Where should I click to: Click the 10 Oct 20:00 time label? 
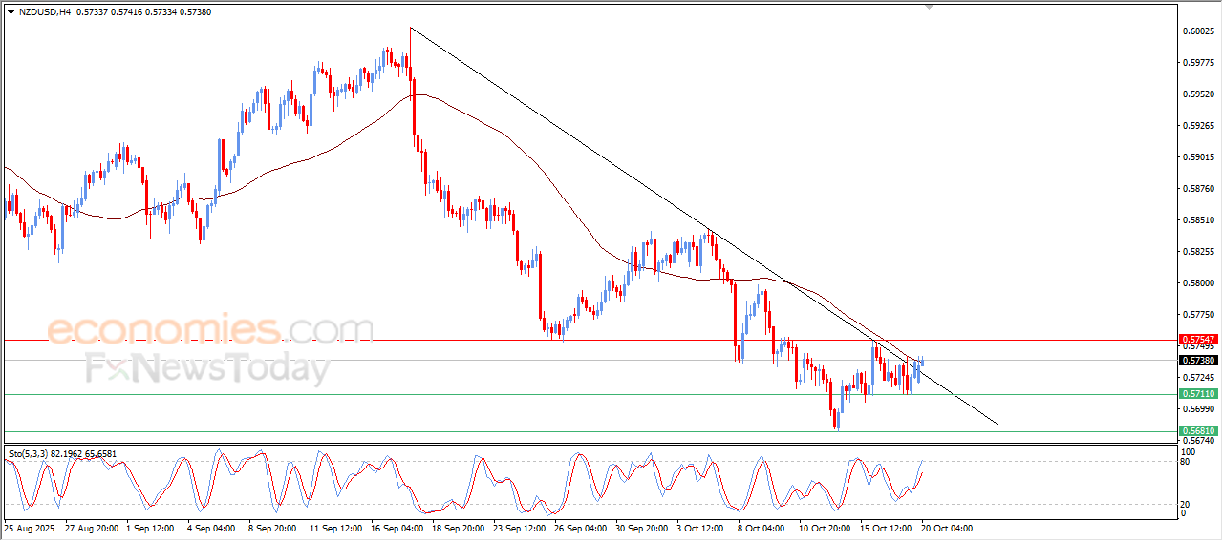[x=826, y=528]
